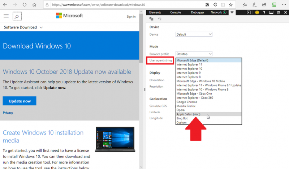The width and height of the screenshot is (289, 169).
Task: Choose Custom user agent option
Action: [209, 123]
